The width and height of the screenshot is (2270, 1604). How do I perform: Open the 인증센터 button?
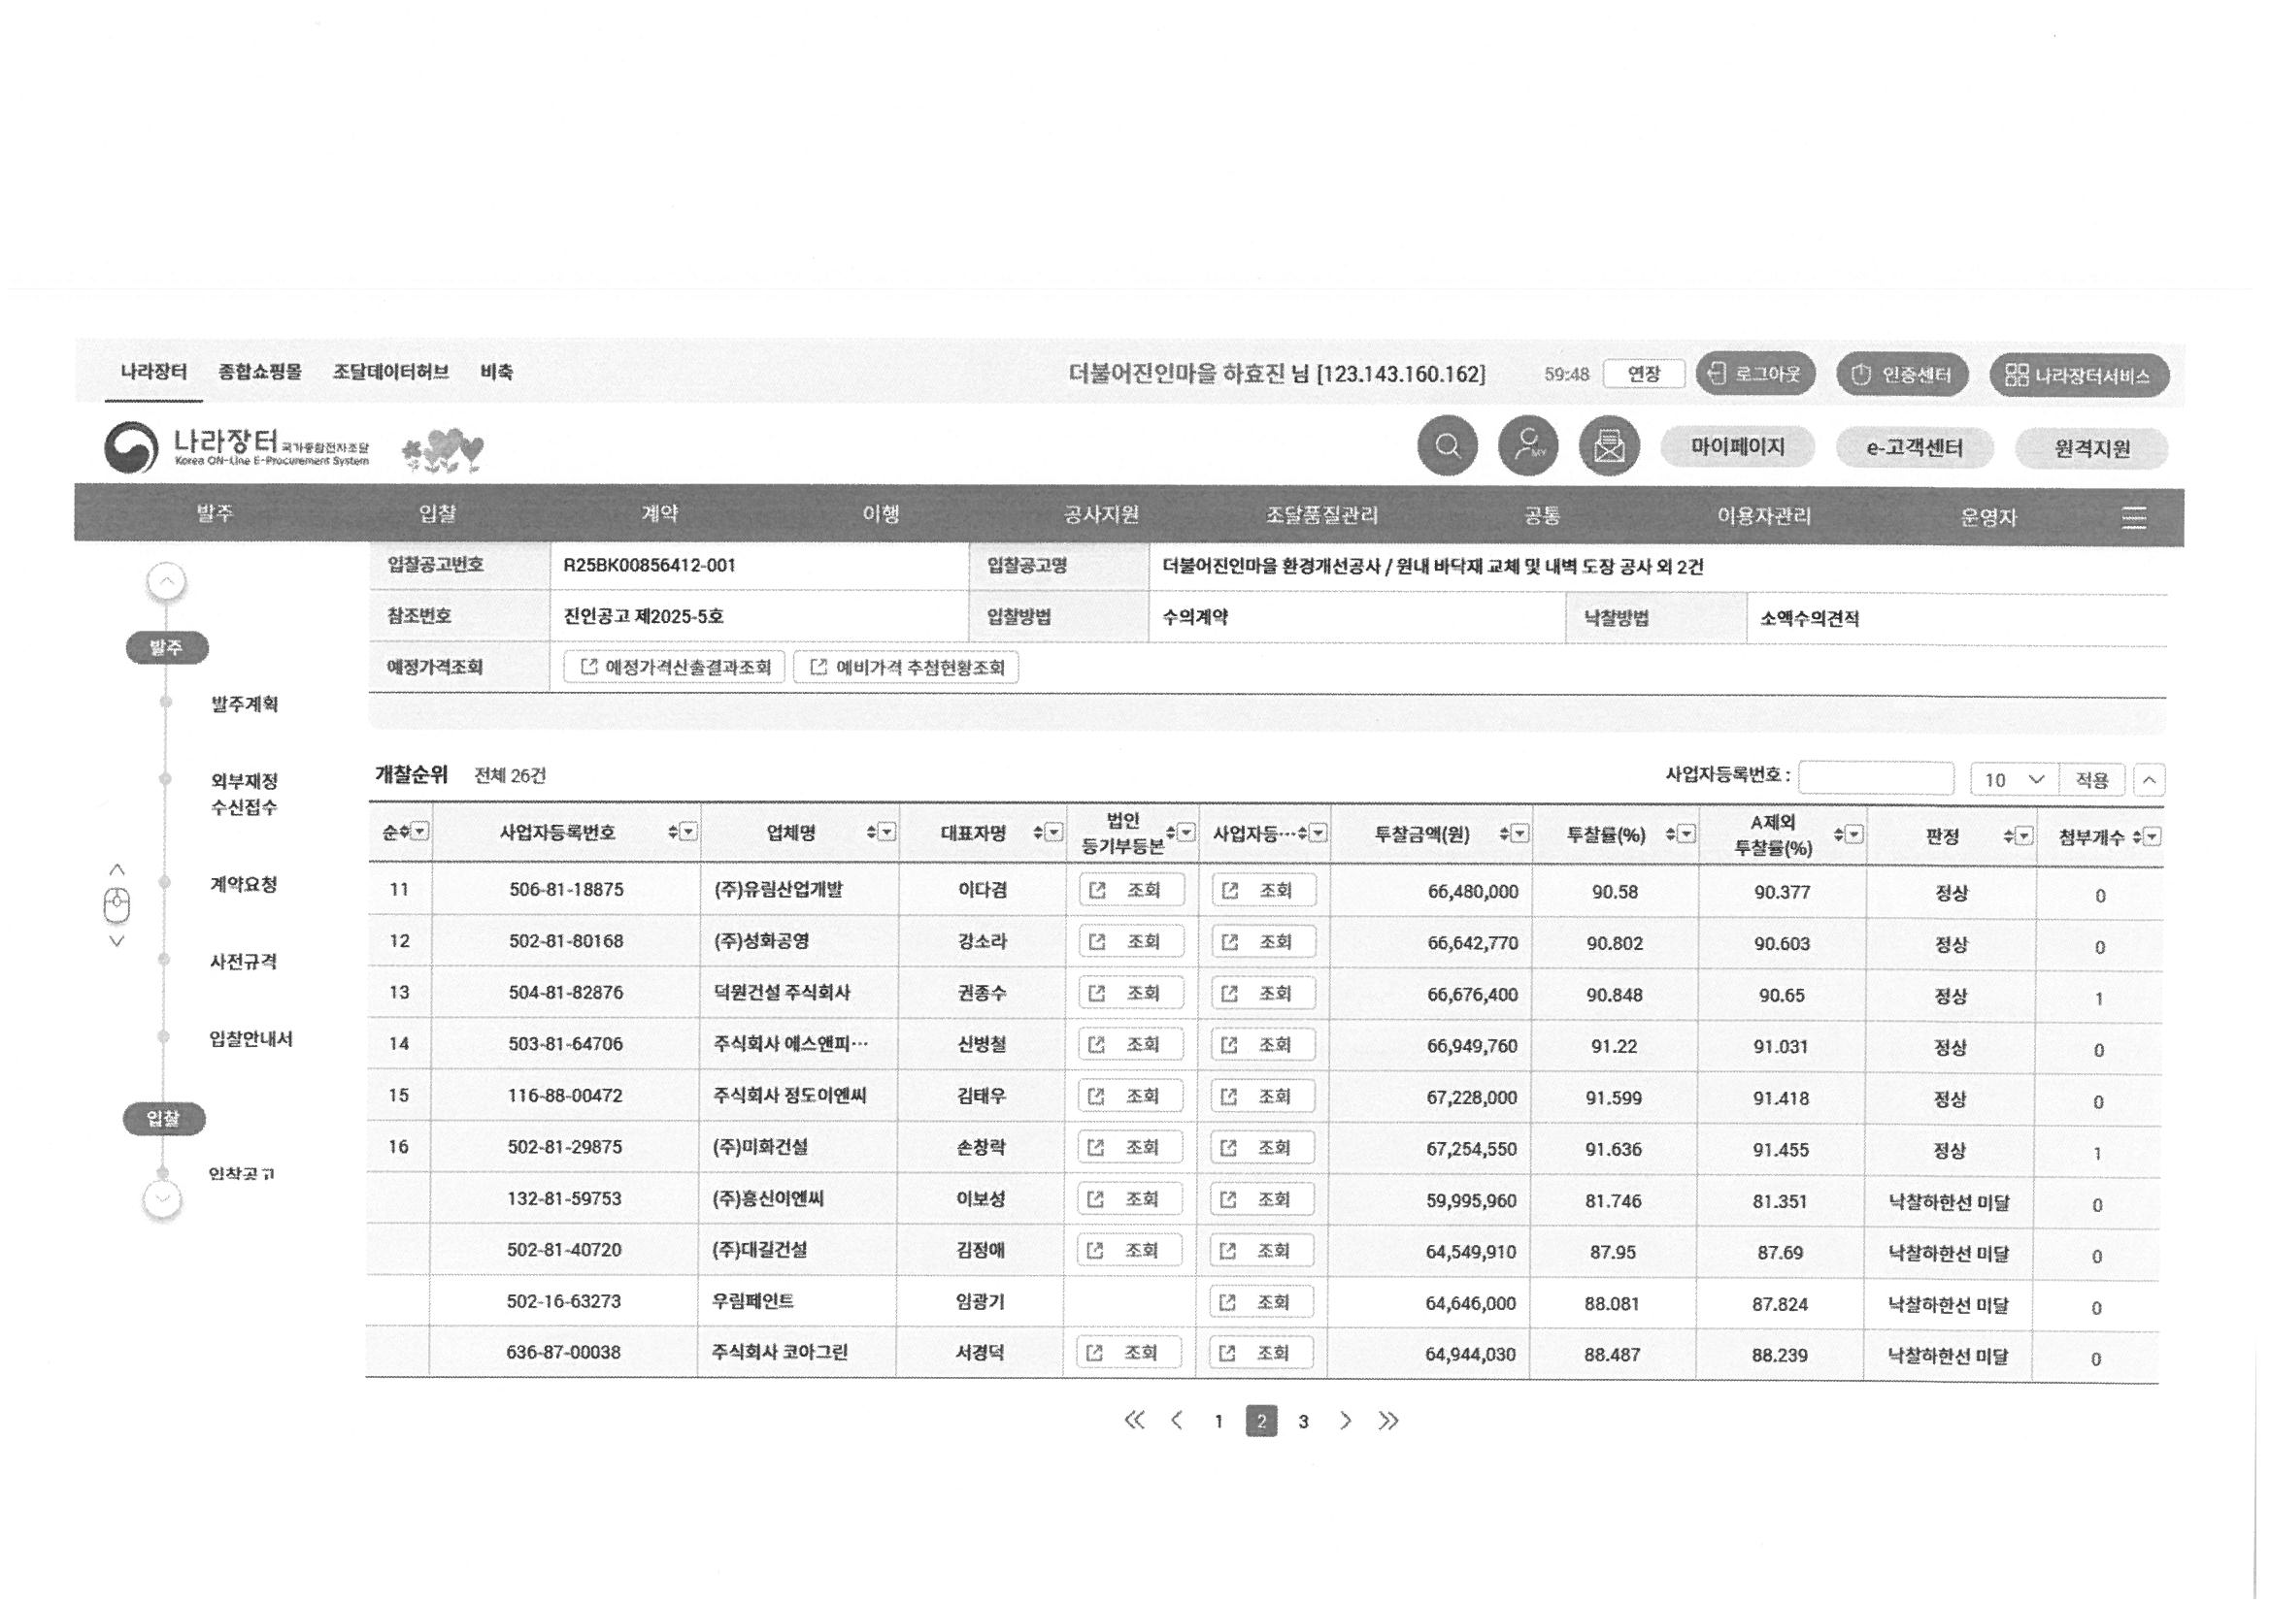(1901, 376)
